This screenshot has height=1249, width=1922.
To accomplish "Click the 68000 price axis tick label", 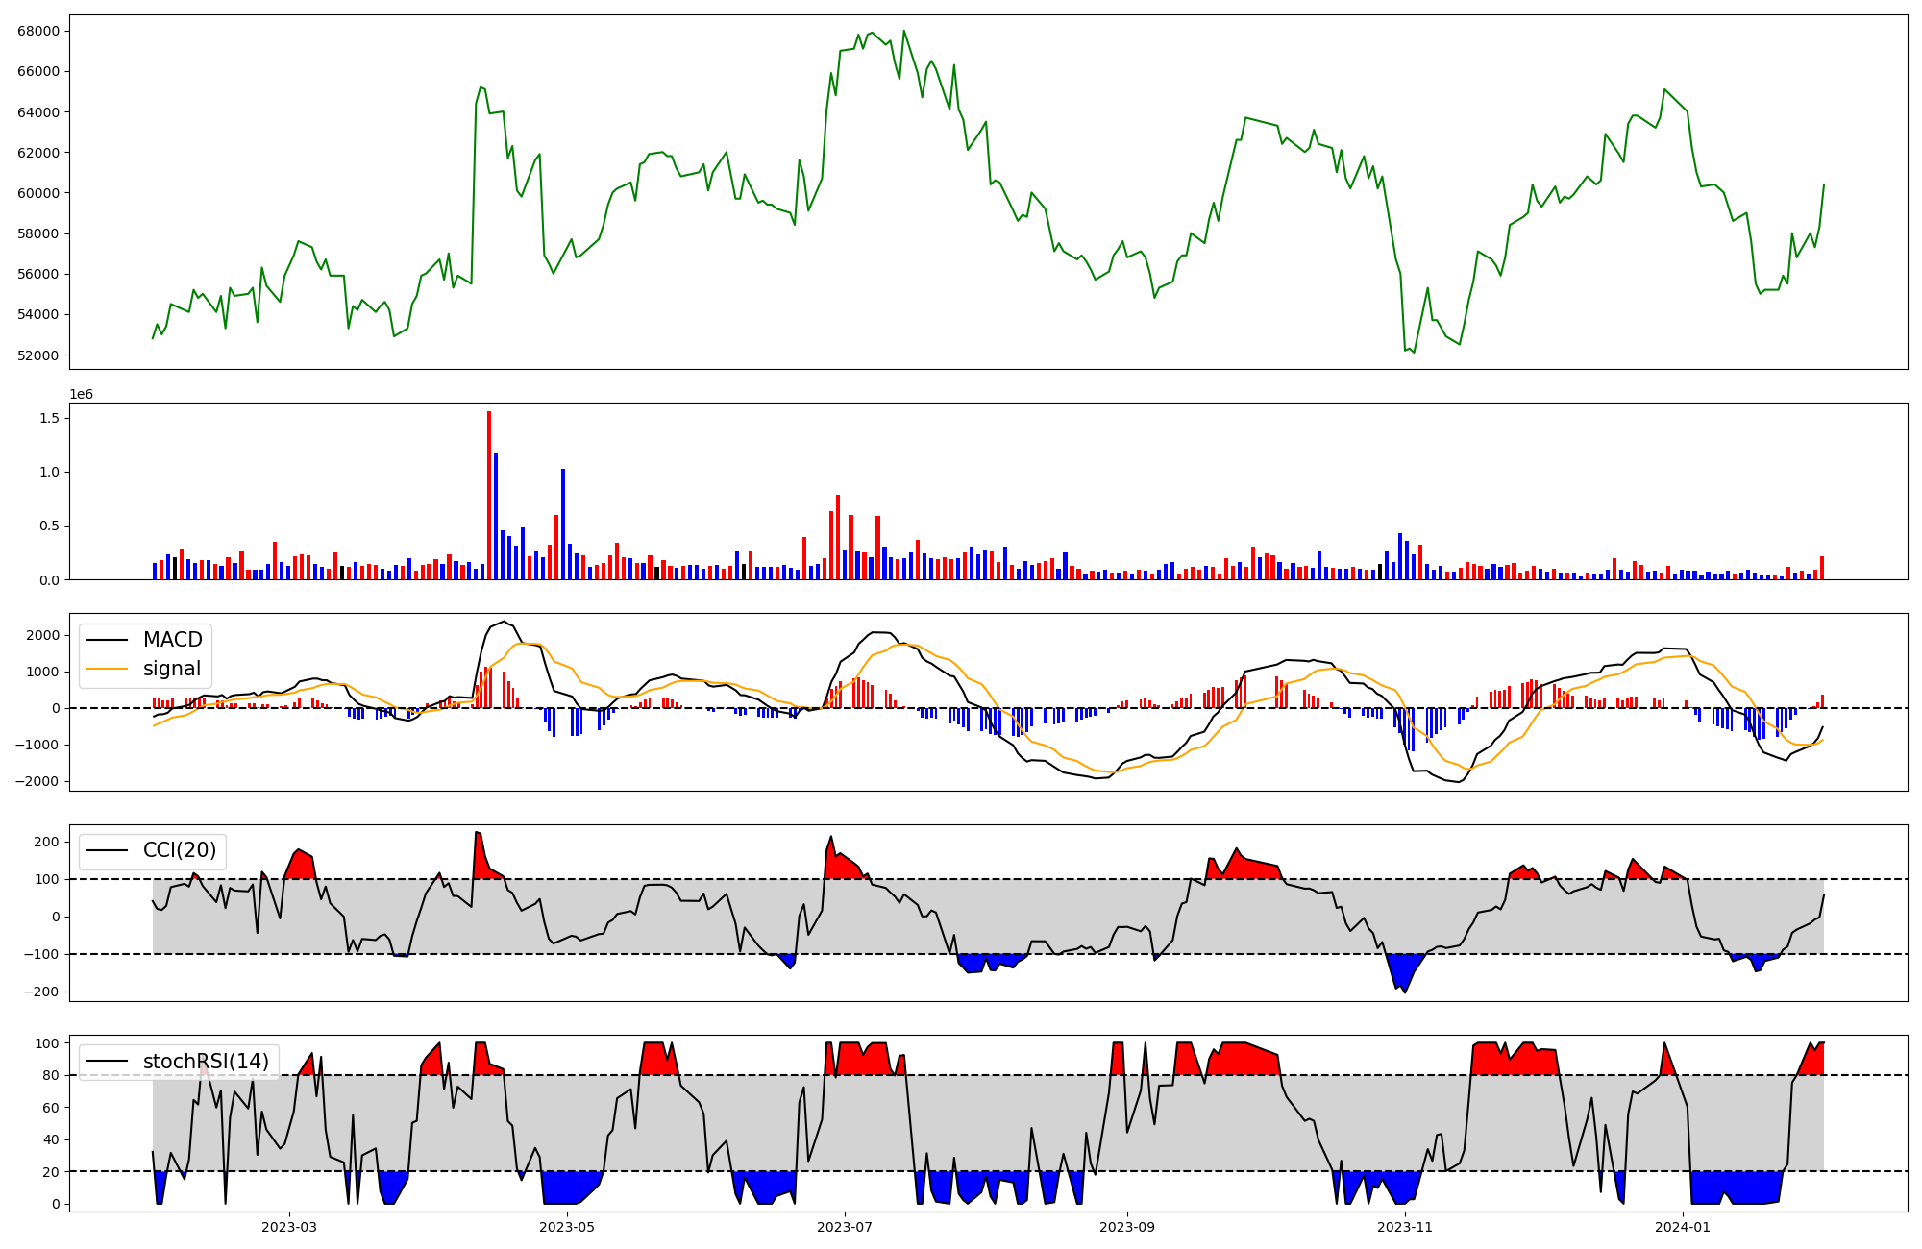I will pyautogui.click(x=38, y=31).
